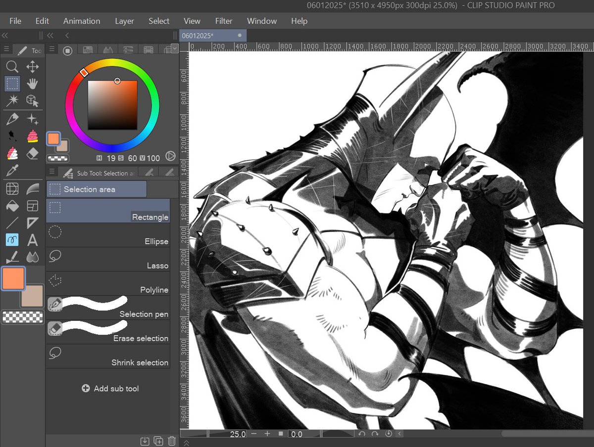Select the black ink splatter brush tool
This screenshot has height=447, width=594.
click(x=12, y=136)
